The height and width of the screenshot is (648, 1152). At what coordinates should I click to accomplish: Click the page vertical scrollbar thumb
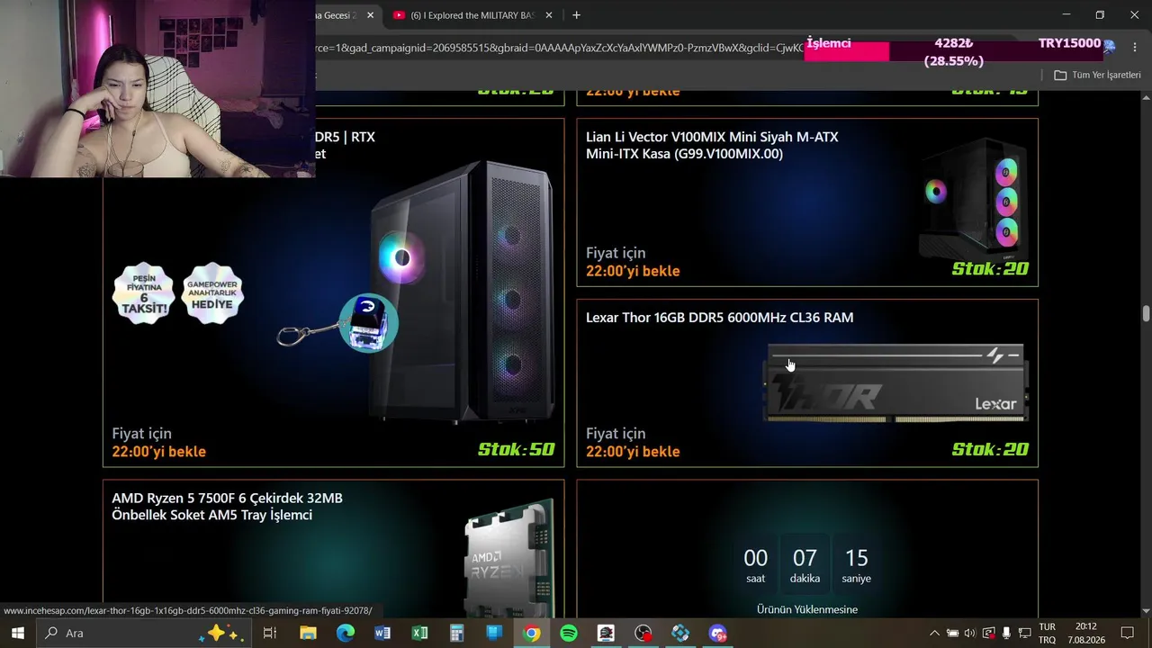point(1146,313)
